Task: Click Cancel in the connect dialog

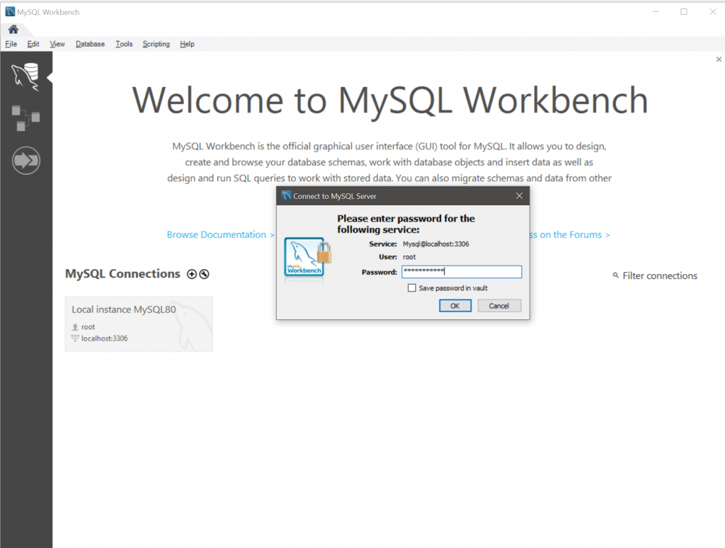Action: tap(499, 306)
